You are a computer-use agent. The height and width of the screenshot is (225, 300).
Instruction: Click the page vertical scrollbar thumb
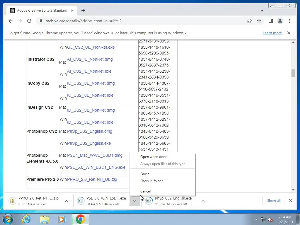293,73
